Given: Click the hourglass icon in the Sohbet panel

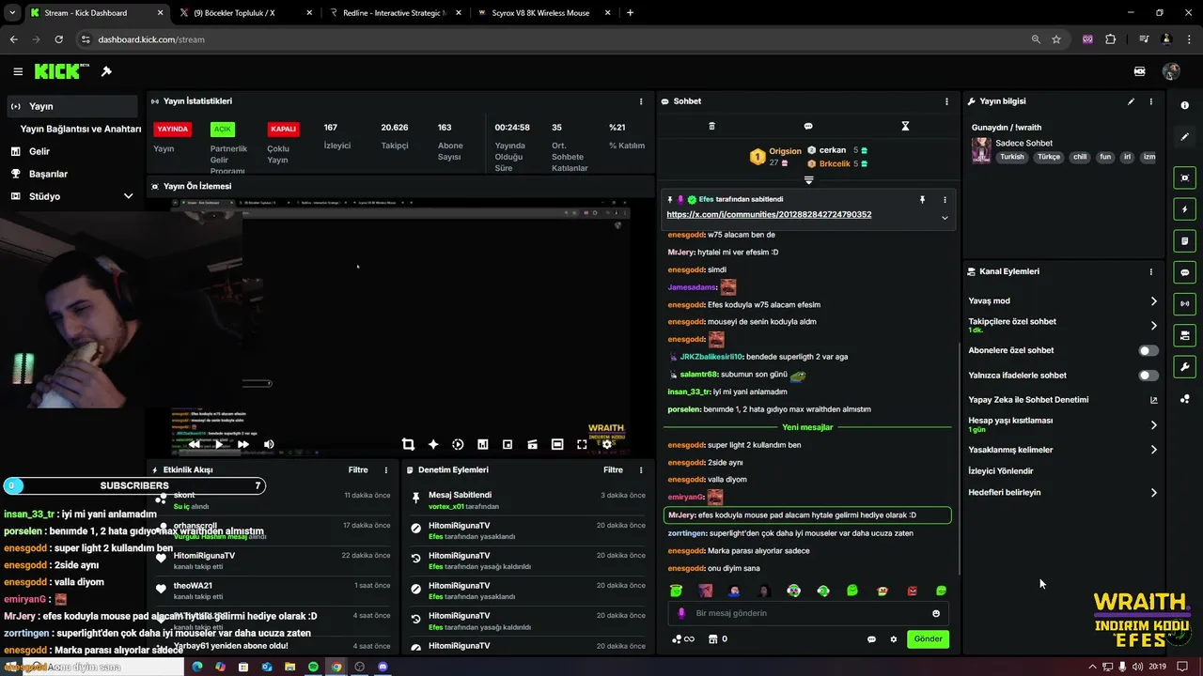Looking at the screenshot, I should pyautogui.click(x=905, y=126).
